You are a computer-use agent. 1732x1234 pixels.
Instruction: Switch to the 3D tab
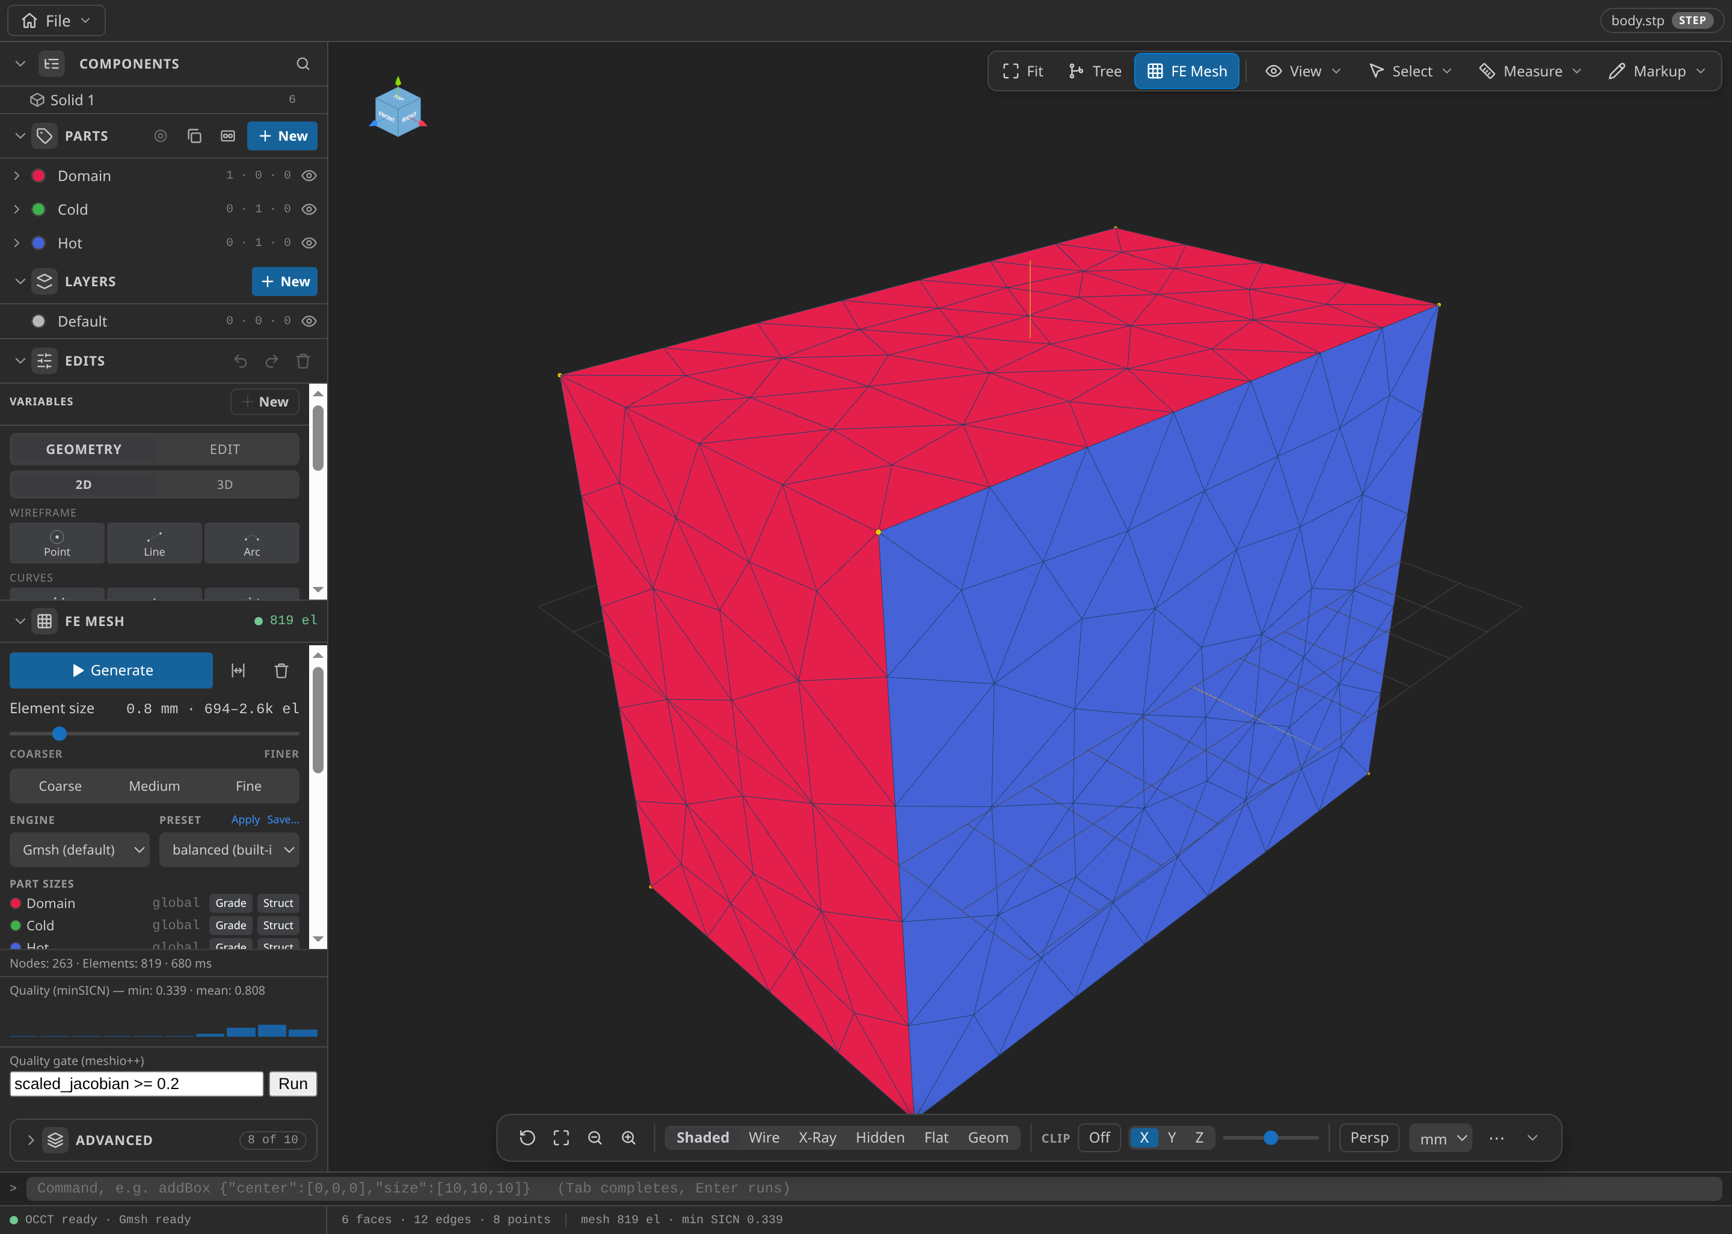(x=225, y=485)
